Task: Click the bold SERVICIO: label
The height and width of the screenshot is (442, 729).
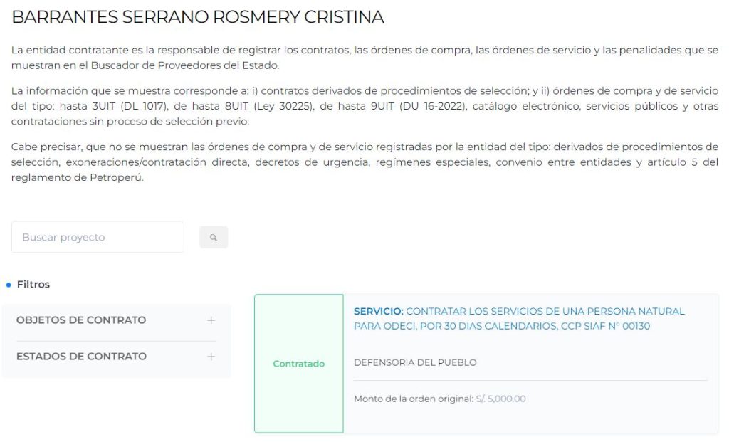Action: (x=378, y=312)
